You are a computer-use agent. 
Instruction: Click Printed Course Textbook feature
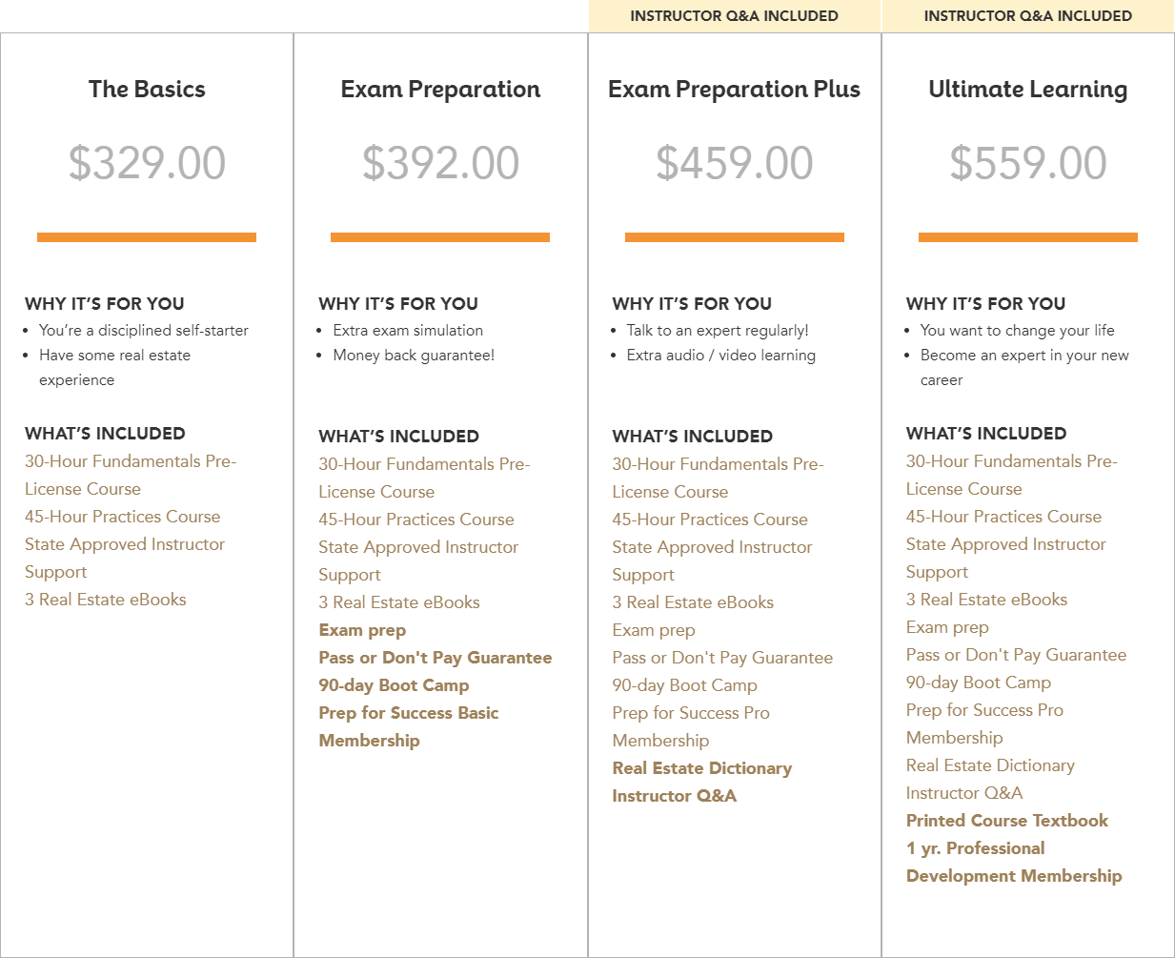point(1006,821)
